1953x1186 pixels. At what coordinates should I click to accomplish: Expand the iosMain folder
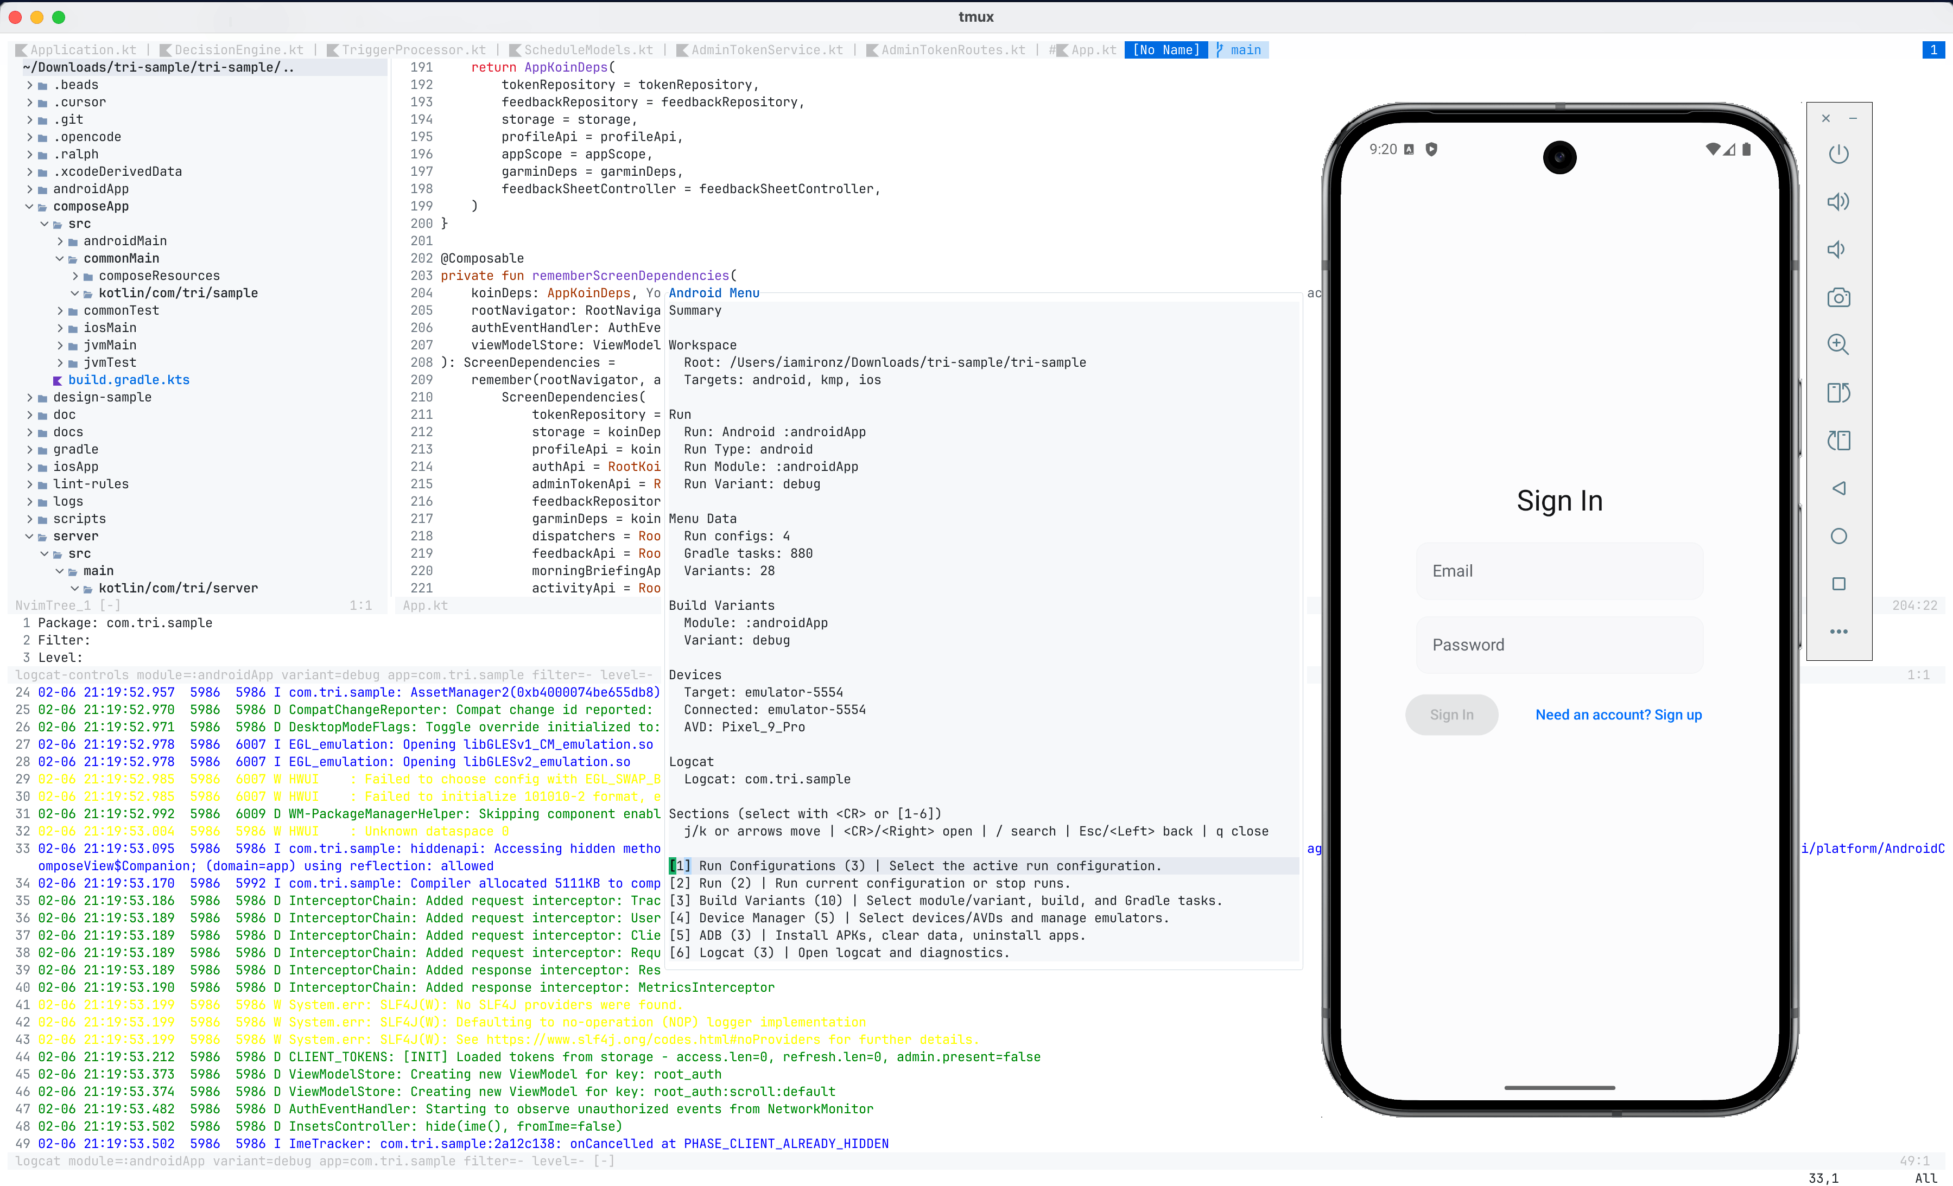click(x=110, y=328)
